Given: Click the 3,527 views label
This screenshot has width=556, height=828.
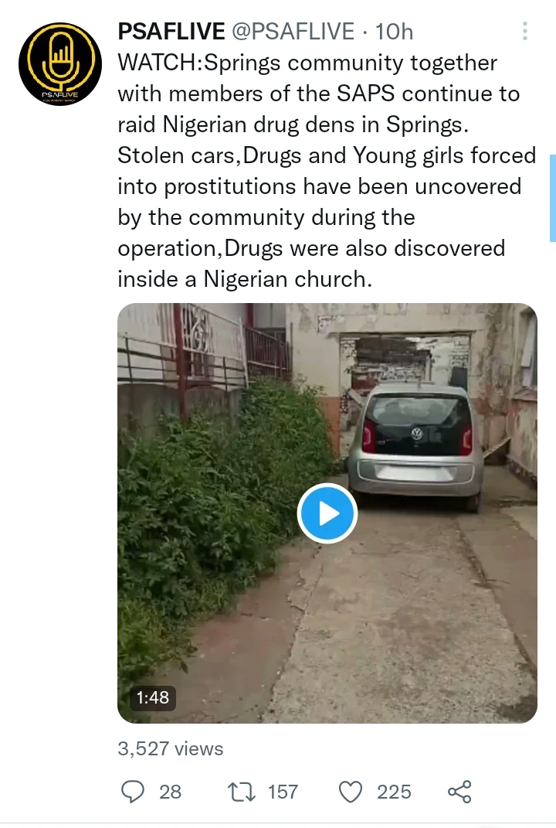Looking at the screenshot, I should (x=171, y=748).
